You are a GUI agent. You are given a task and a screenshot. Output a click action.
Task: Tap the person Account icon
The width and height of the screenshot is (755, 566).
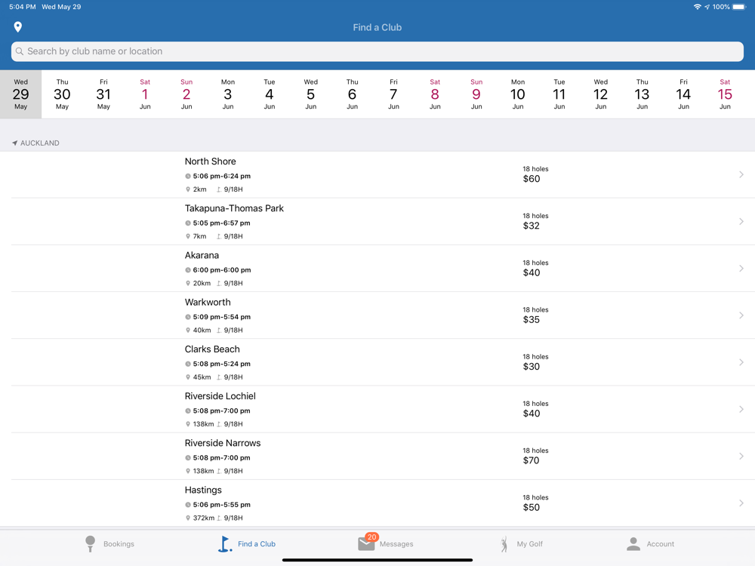(633, 544)
